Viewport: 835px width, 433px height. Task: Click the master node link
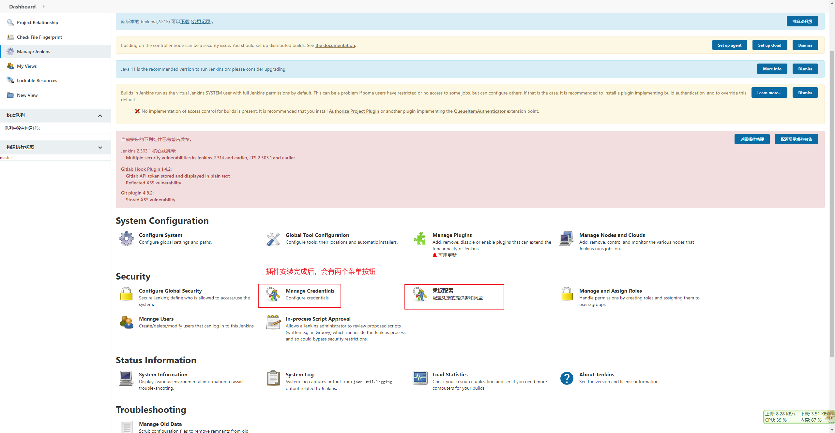(6, 158)
